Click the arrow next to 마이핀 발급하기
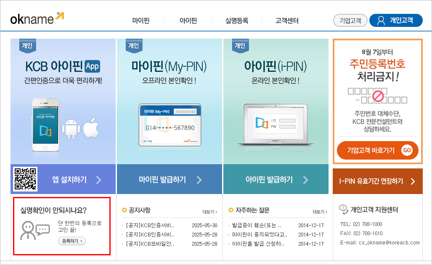Image resolution: width=432 pixels, height=265 pixels. [x=199, y=180]
